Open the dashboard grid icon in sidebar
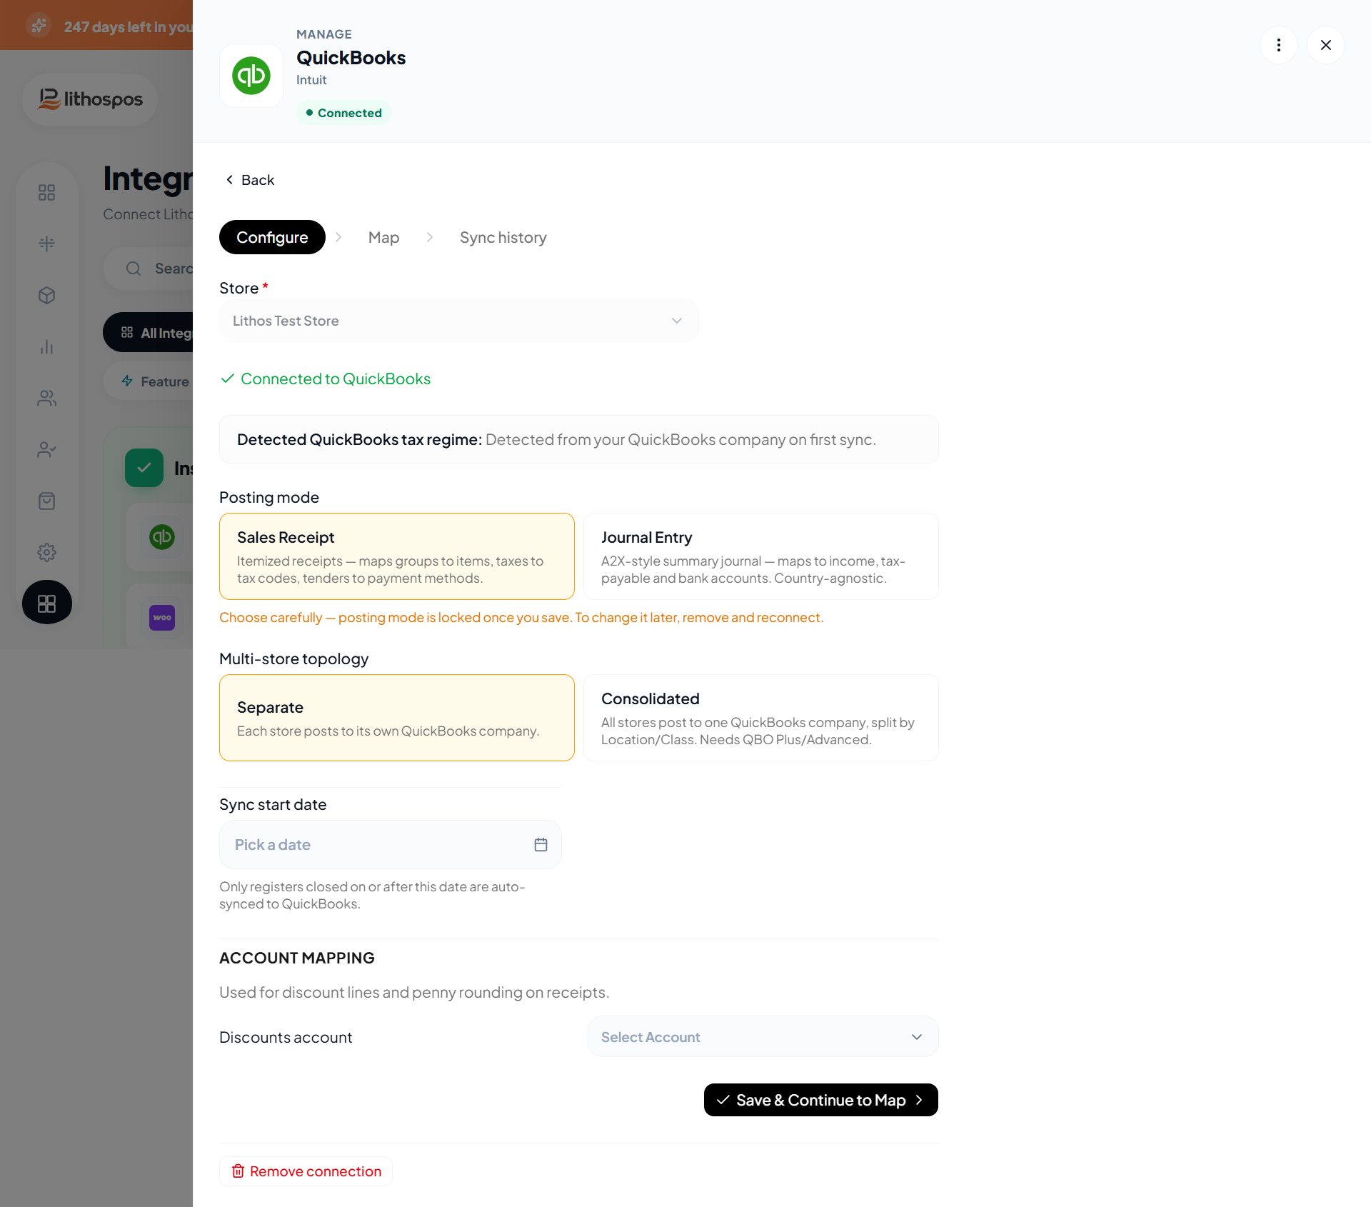1371x1207 pixels. click(x=47, y=192)
